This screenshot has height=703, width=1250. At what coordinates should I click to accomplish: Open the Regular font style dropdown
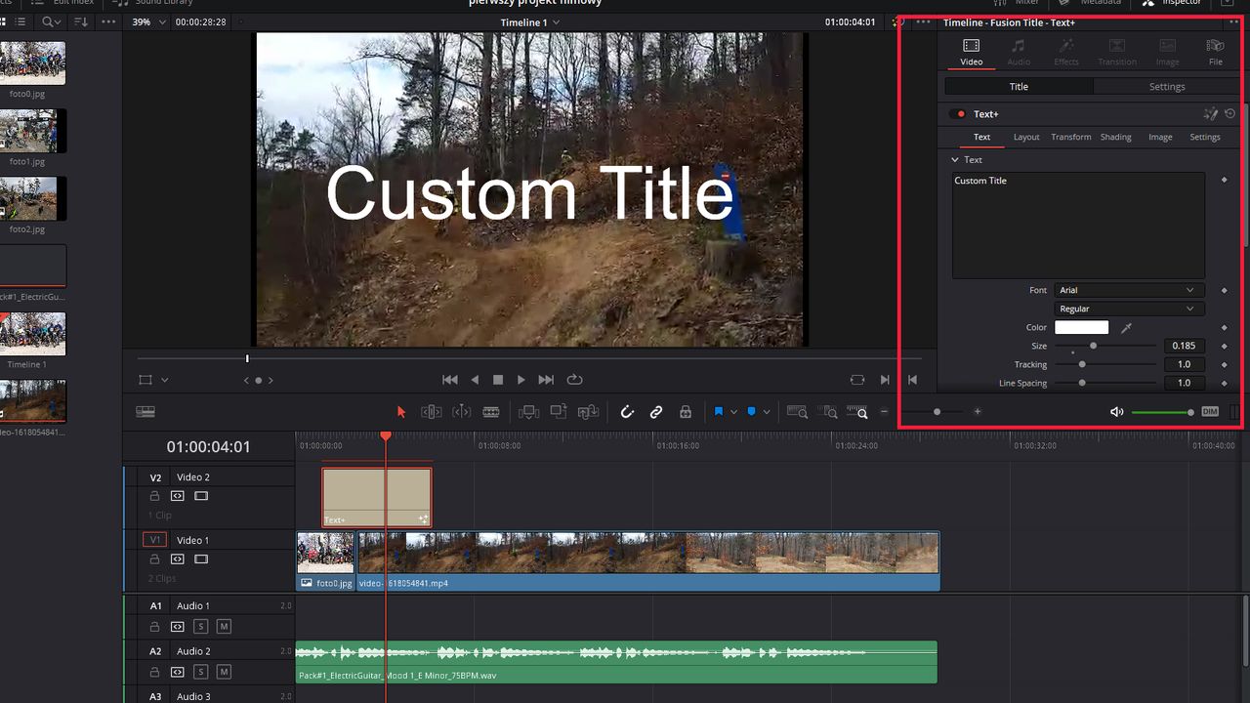(x=1128, y=309)
